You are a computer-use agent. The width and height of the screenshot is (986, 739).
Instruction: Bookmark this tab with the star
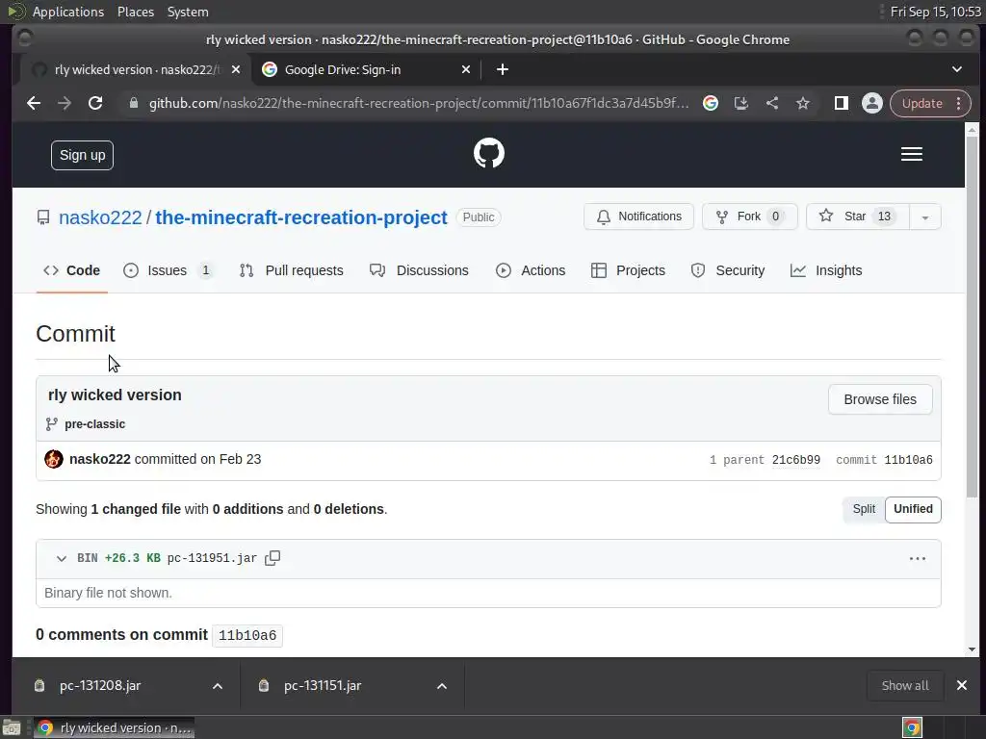[803, 103]
